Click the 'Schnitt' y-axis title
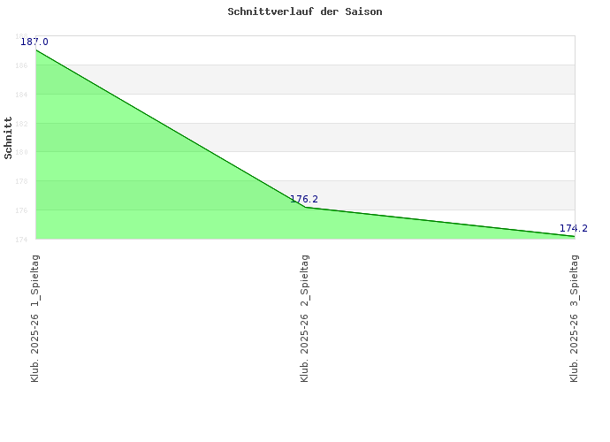Viewport: 610px width, 442px height. pos(9,138)
